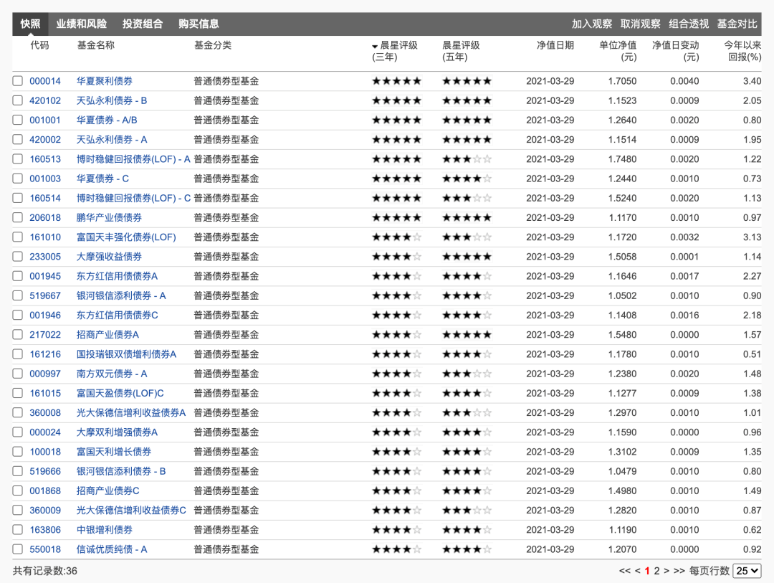Sort by 今年以来回报(%) column header
Viewport: 774px width, 583px height.
tap(742, 51)
